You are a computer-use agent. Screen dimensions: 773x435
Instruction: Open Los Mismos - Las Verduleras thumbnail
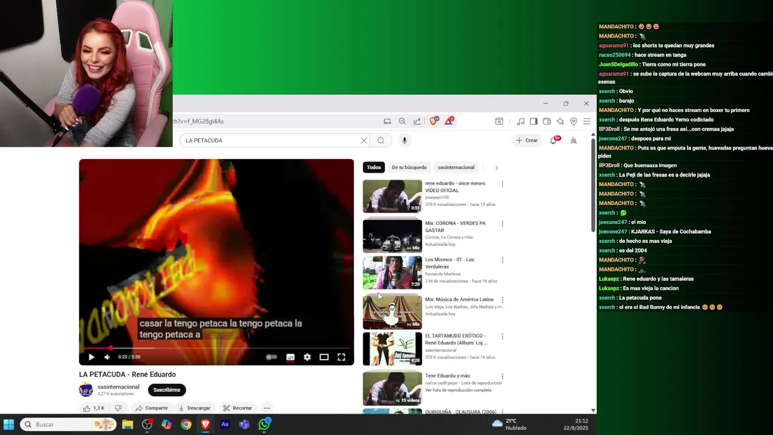[x=392, y=272]
